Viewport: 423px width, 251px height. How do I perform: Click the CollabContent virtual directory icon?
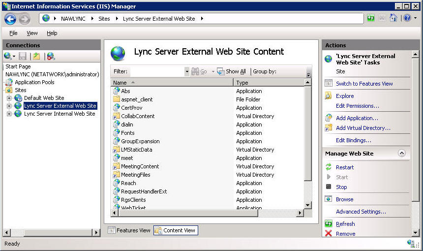point(116,116)
